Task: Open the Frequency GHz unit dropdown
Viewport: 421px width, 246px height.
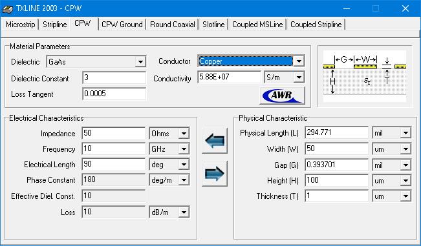Action: tap(184, 149)
